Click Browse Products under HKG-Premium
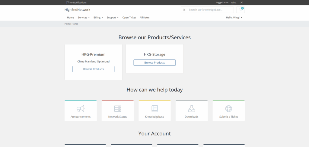The height and width of the screenshot is (147, 309). 93,69
